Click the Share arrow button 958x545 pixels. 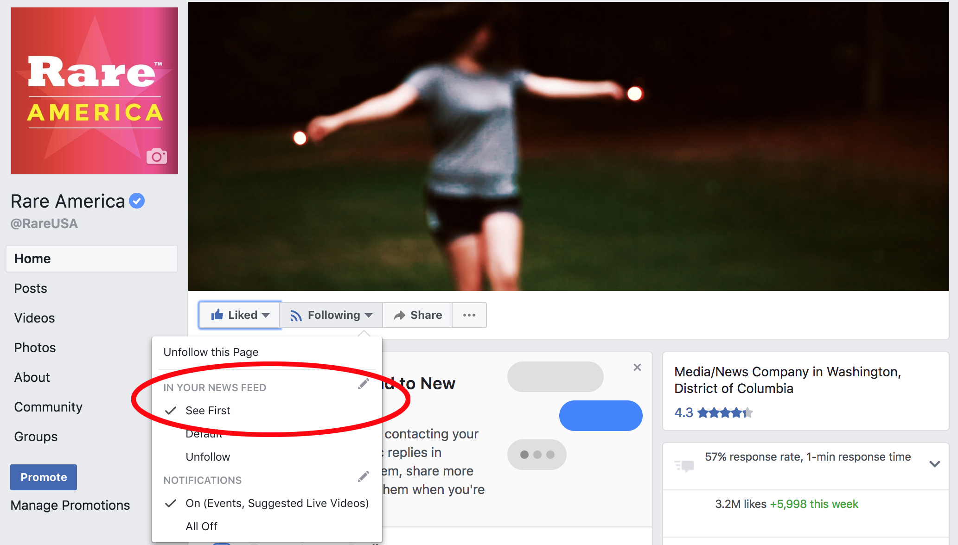click(x=417, y=315)
